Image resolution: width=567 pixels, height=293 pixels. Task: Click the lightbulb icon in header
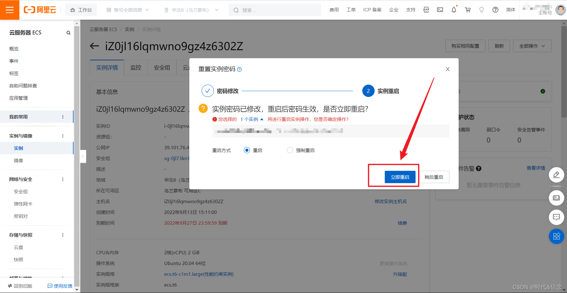tap(481, 10)
